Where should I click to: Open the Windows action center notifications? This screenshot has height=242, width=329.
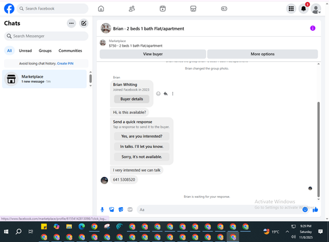click(320, 231)
